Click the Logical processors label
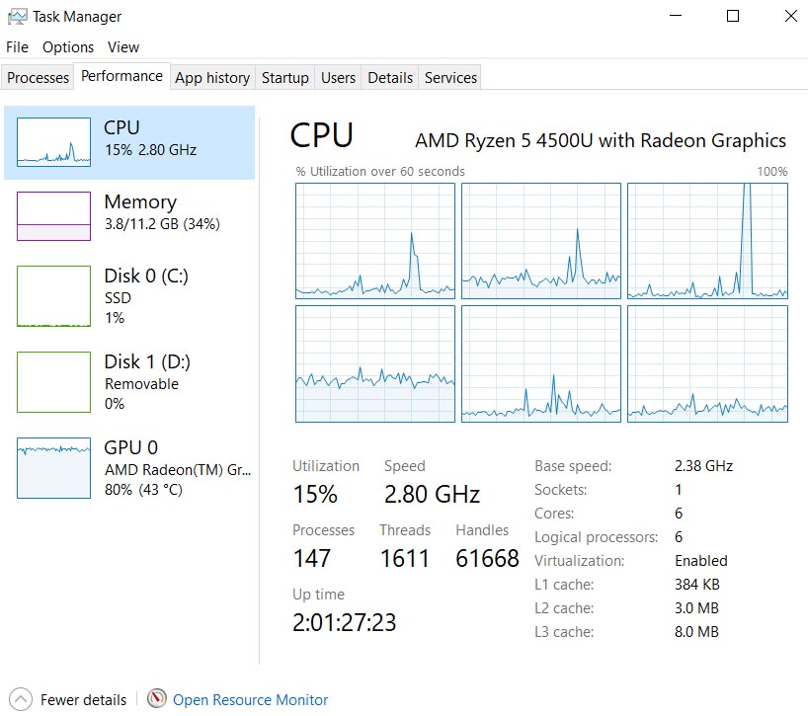The height and width of the screenshot is (716, 808). (597, 537)
